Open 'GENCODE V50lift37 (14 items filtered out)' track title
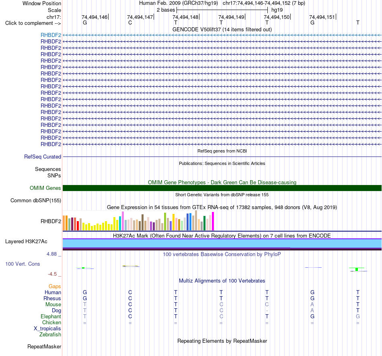Image resolution: width=382 pixels, height=356 pixels. pyautogui.click(x=222, y=29)
